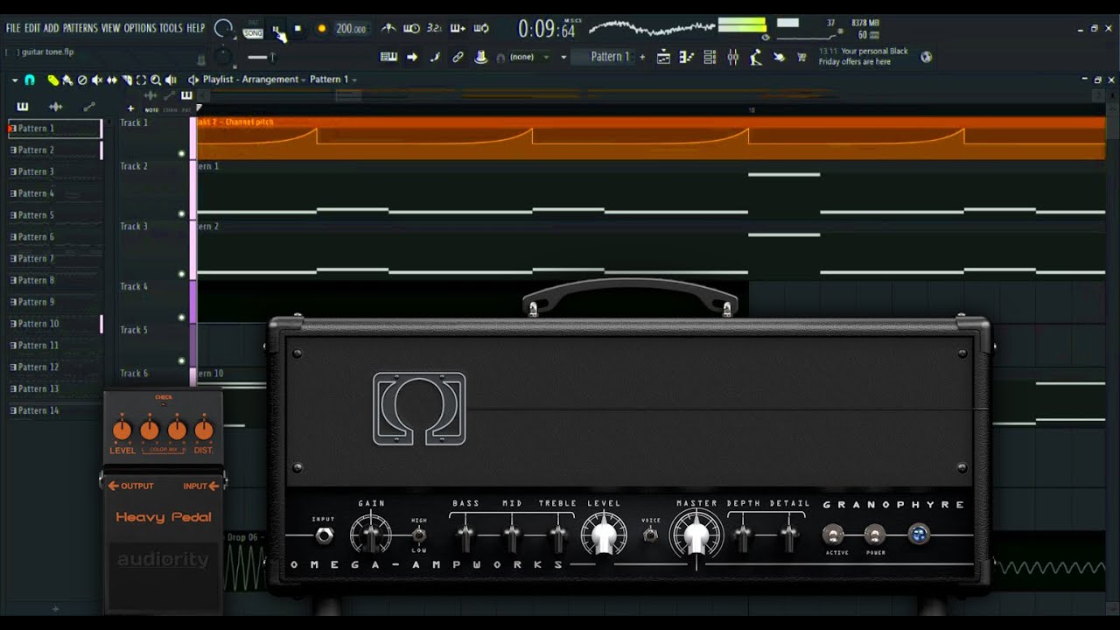The width and height of the screenshot is (1120, 630).
Task: Mute Track 2 with its green dot
Action: coord(182,214)
